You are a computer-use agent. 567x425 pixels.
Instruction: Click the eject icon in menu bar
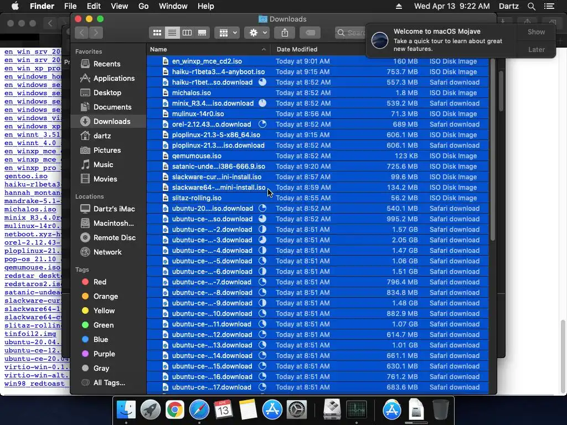pyautogui.click(x=399, y=6)
